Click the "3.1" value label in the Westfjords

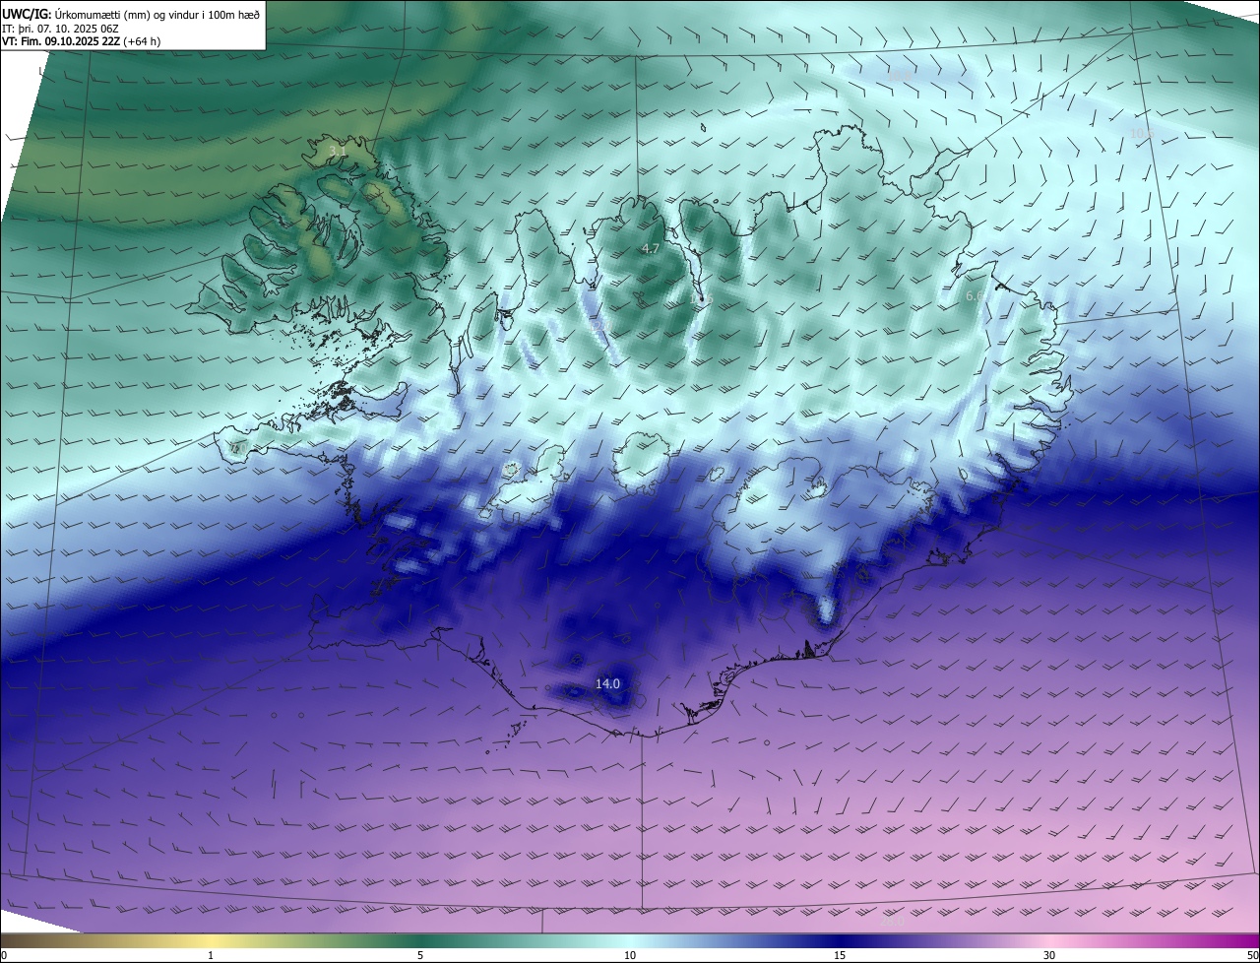click(337, 151)
